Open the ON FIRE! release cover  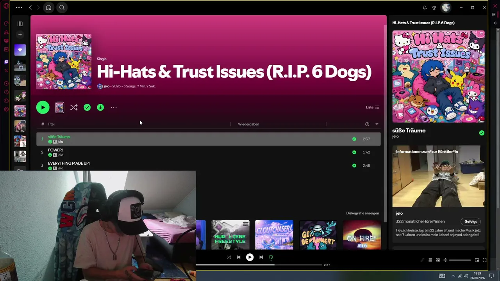click(x=362, y=235)
